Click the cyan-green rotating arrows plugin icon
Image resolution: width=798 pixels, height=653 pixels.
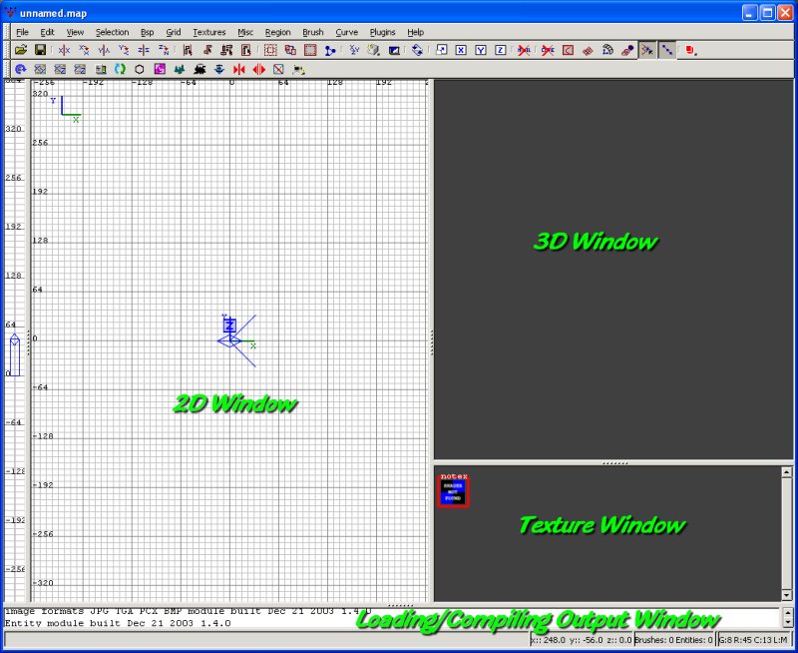point(120,69)
